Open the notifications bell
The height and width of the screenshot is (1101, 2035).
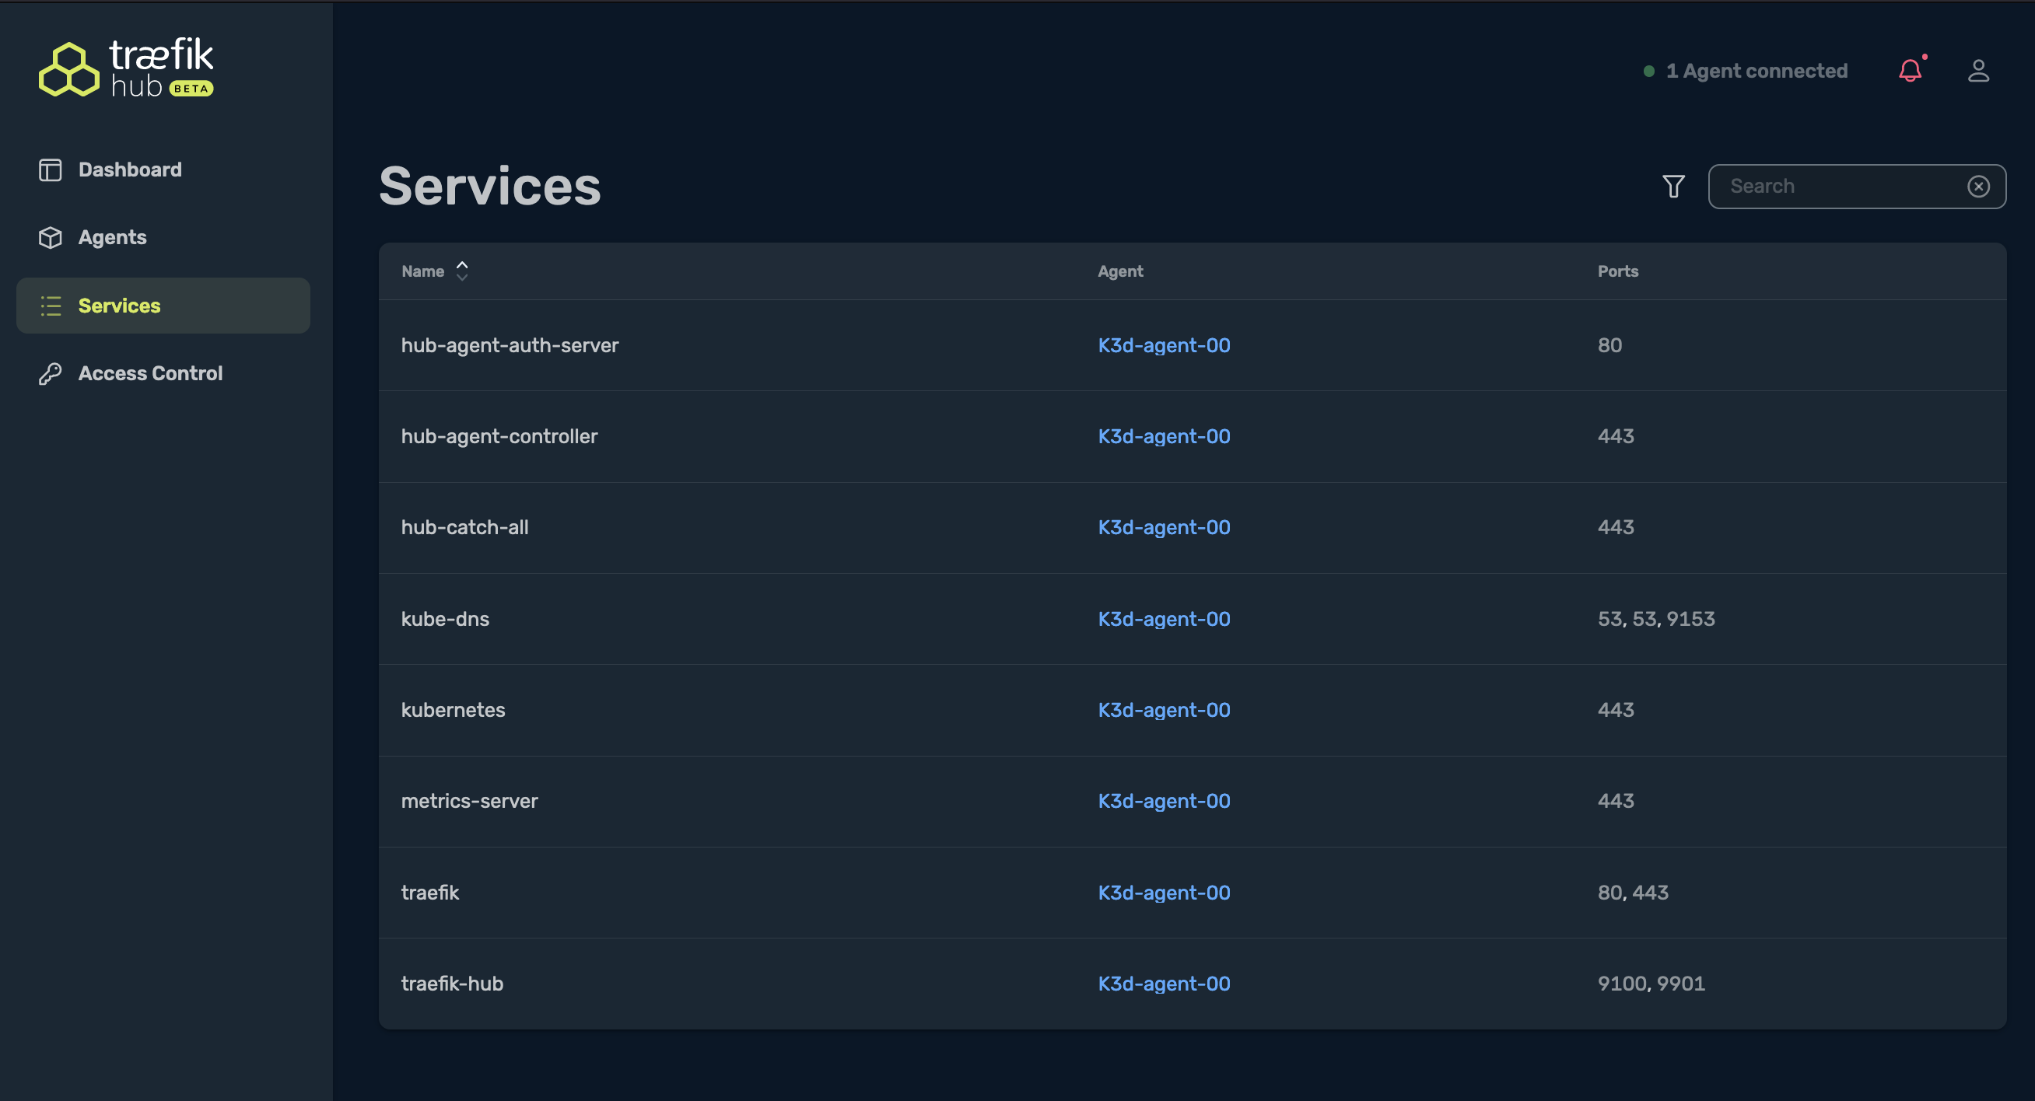pos(1910,71)
